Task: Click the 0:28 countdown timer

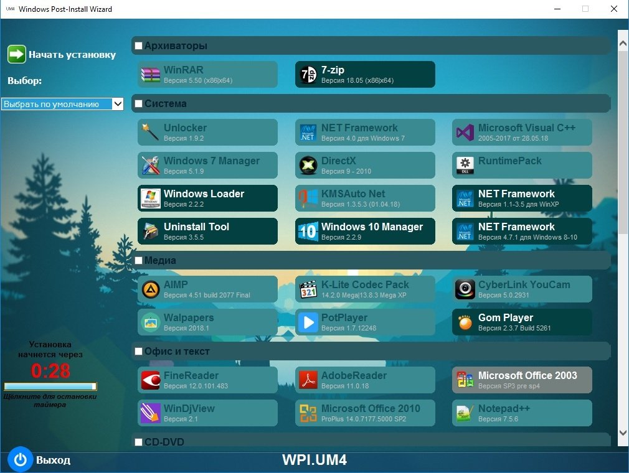Action: [x=50, y=371]
